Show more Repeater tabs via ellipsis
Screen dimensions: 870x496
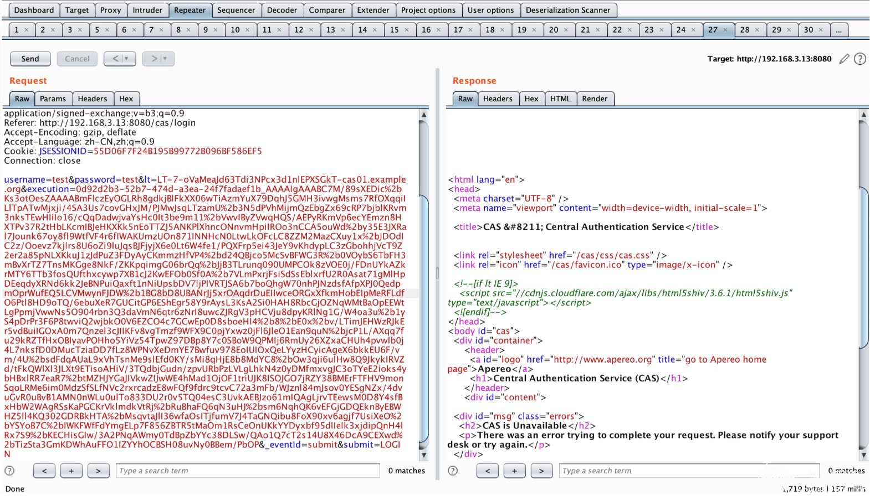tap(838, 30)
